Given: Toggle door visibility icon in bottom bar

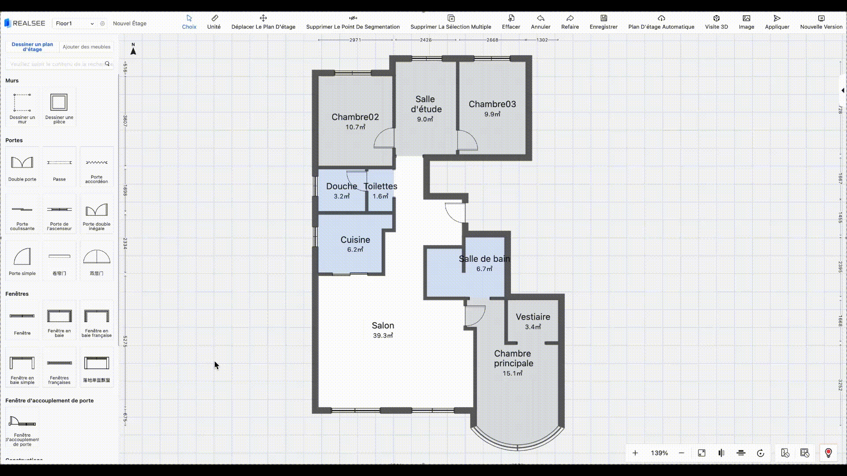Looking at the screenshot, I should (785, 453).
